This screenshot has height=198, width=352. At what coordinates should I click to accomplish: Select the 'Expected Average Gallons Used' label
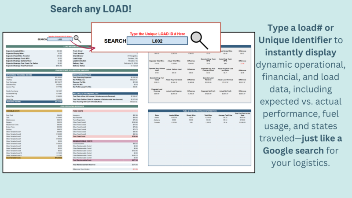click(18, 61)
